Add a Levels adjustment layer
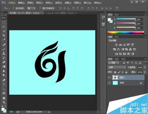148x114 pixels. coord(120,45)
